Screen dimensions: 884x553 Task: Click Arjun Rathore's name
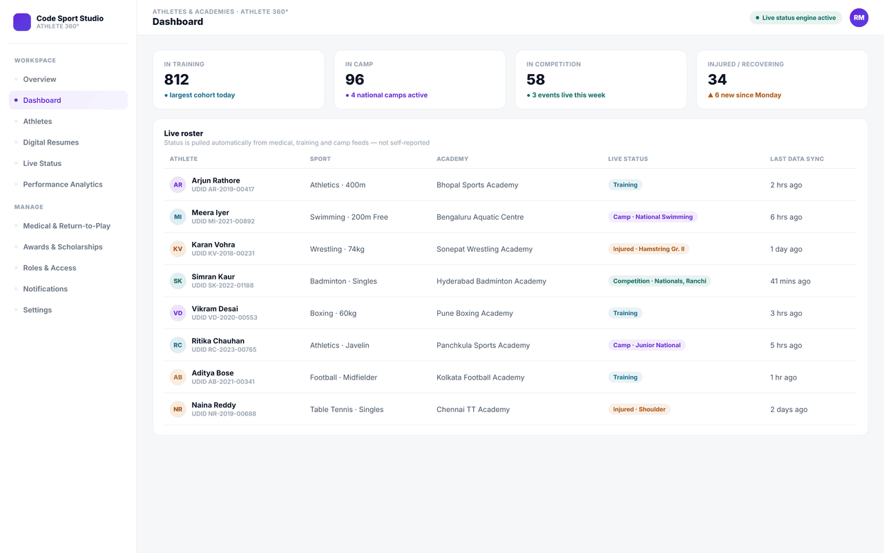click(x=216, y=180)
